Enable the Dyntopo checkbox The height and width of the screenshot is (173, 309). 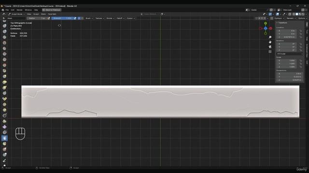pos(272,18)
